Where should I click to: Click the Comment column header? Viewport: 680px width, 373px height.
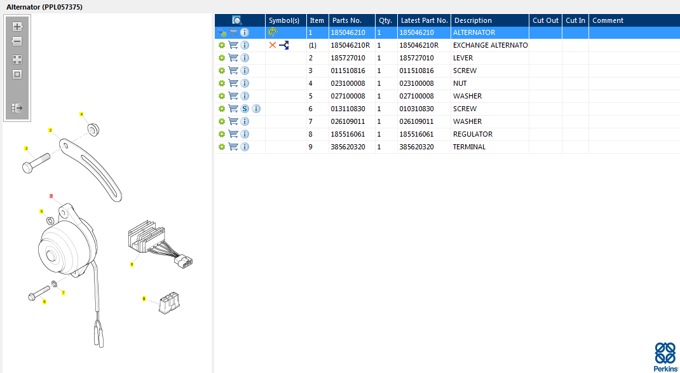click(x=634, y=20)
